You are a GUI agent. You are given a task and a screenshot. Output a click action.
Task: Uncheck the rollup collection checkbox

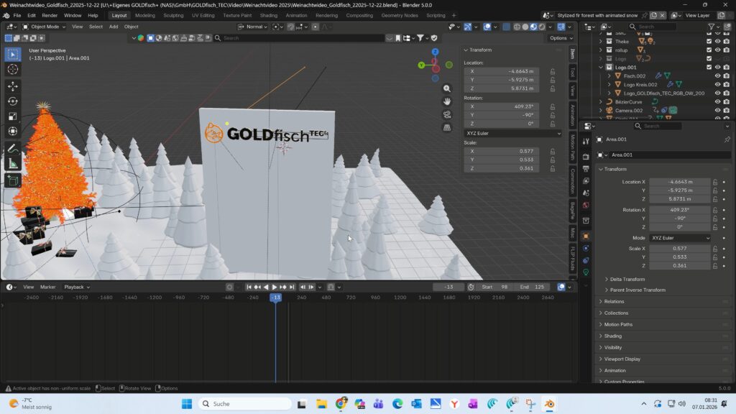[x=709, y=50]
